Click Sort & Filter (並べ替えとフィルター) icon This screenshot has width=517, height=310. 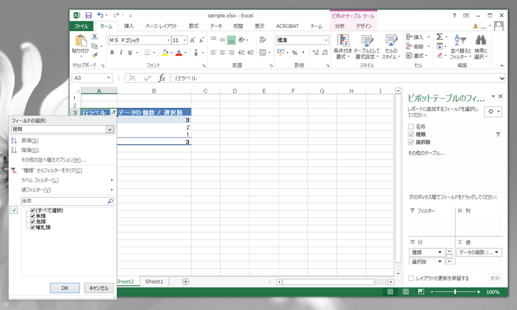click(x=460, y=40)
